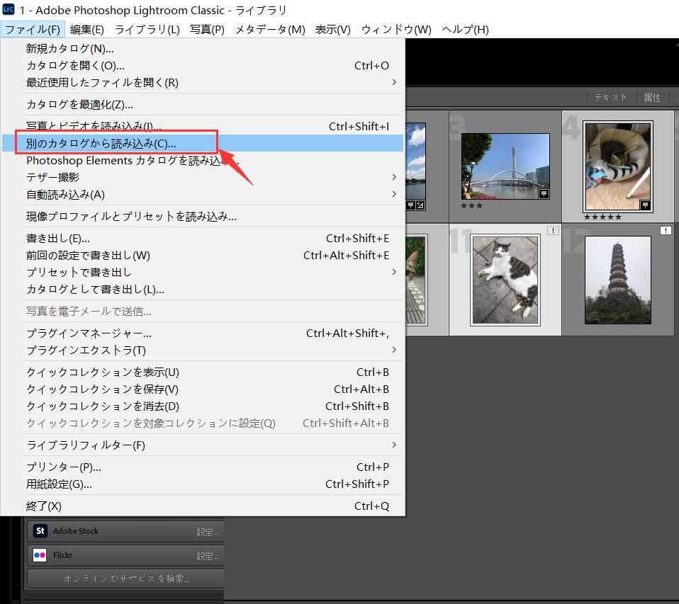This screenshot has height=604, width=679.
Task: Expand the 最近使用したファイルを開く submenu
Action: click(394, 83)
